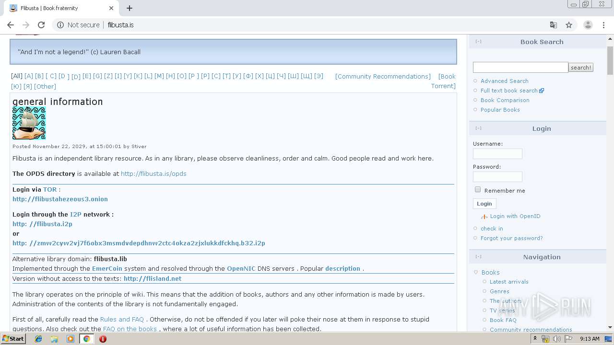Image resolution: width=614 pixels, height=345 pixels.
Task: Open FAQ on the books link
Action: coord(130,329)
